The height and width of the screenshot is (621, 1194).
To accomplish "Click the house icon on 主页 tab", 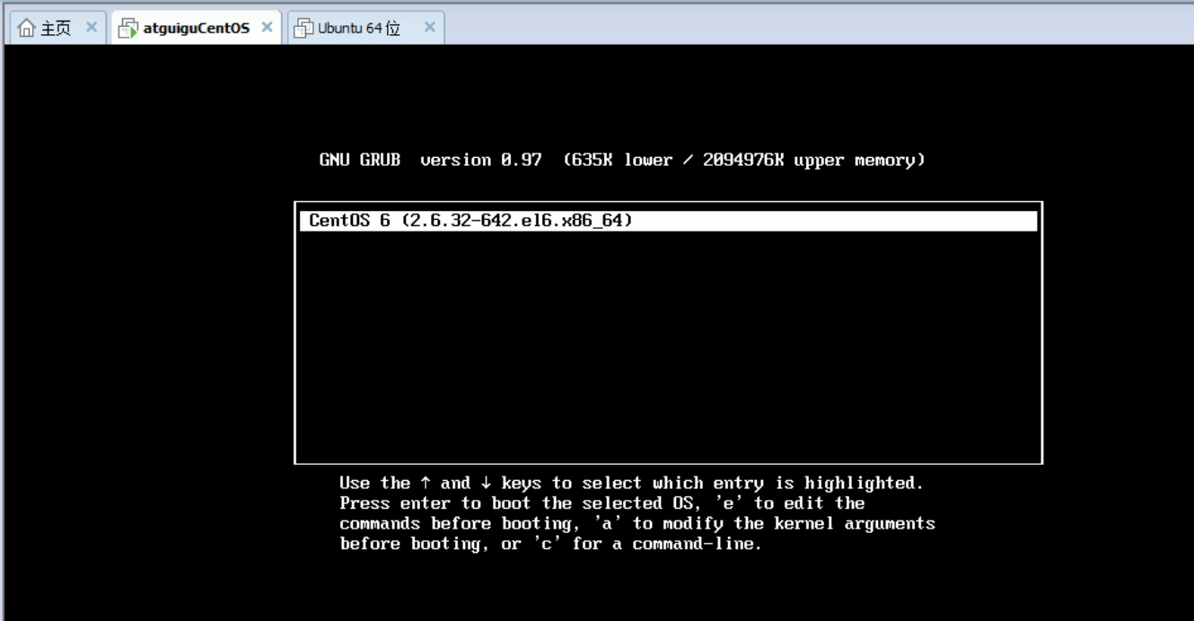I will [27, 28].
